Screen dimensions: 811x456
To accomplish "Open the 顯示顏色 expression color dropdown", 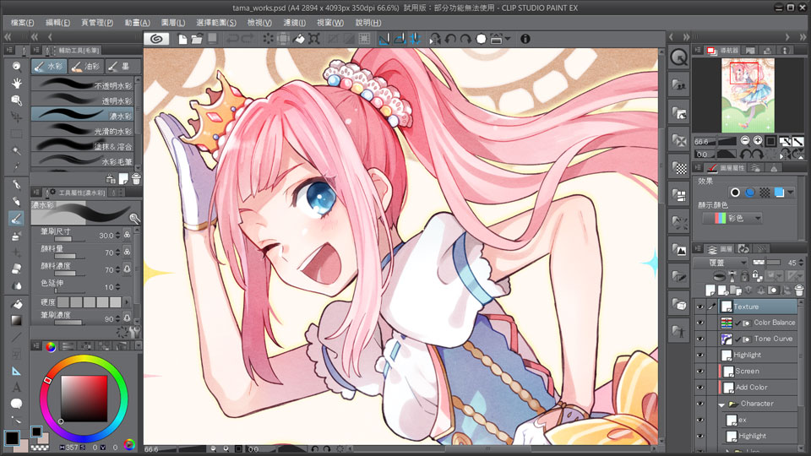I will pos(732,218).
